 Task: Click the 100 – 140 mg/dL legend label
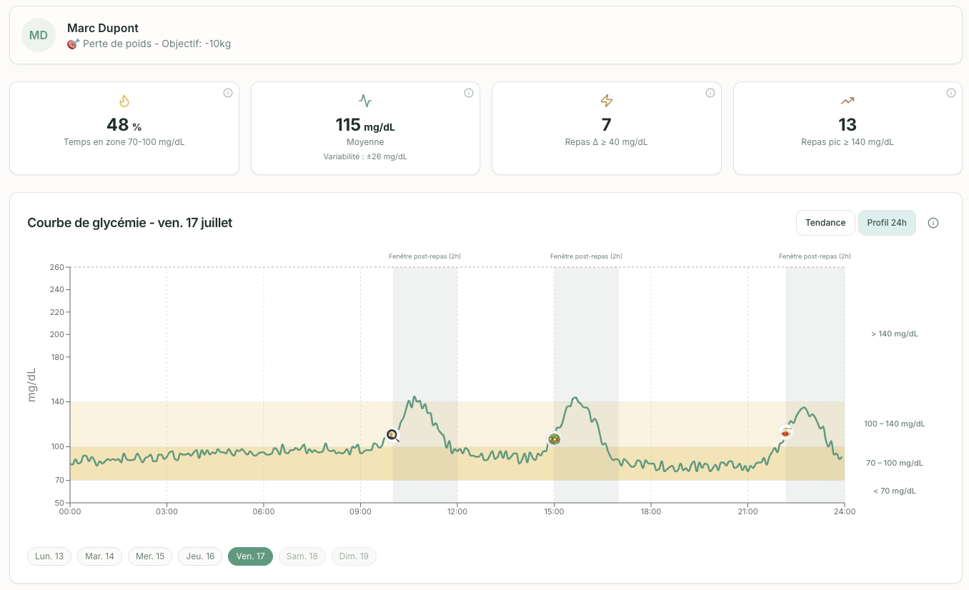(x=895, y=424)
